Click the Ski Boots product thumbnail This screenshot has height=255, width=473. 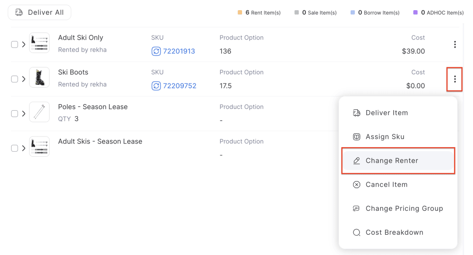(39, 77)
